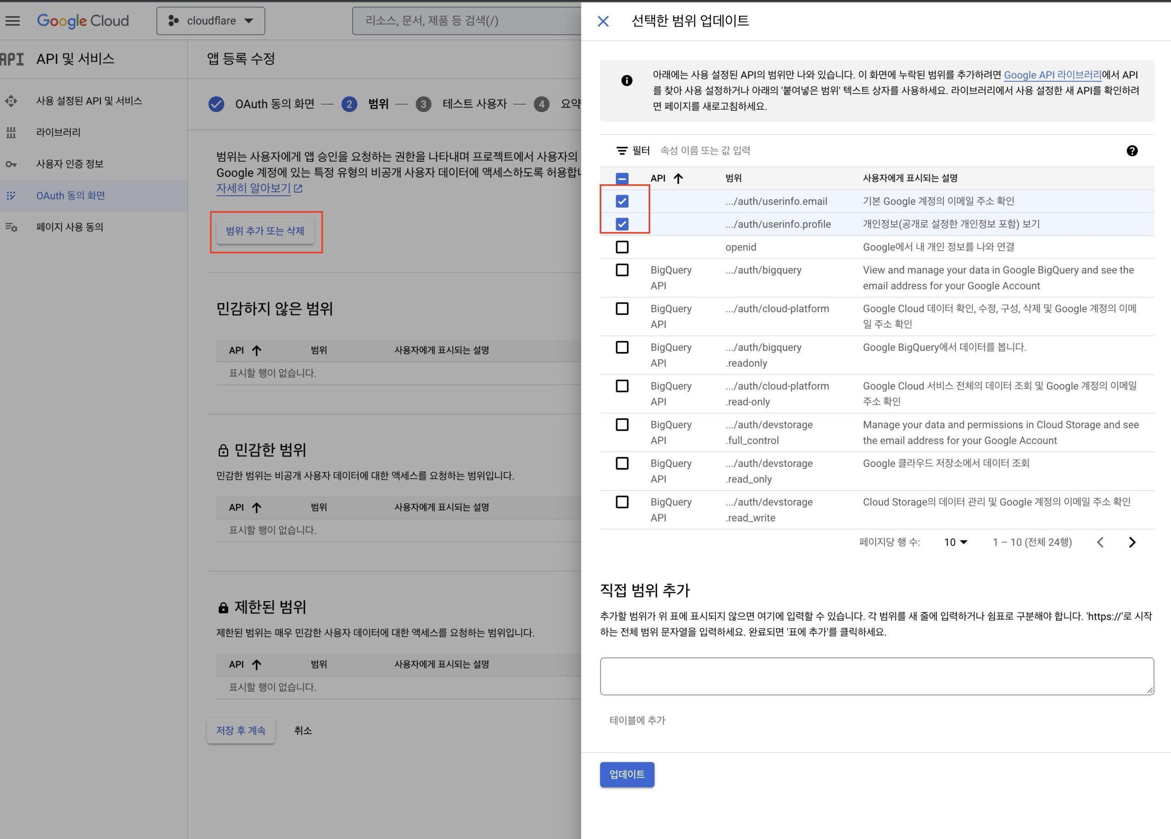Image resolution: width=1171 pixels, height=839 pixels.
Task: Uncheck the .../auth/userinfo.email scope
Action: (622, 201)
